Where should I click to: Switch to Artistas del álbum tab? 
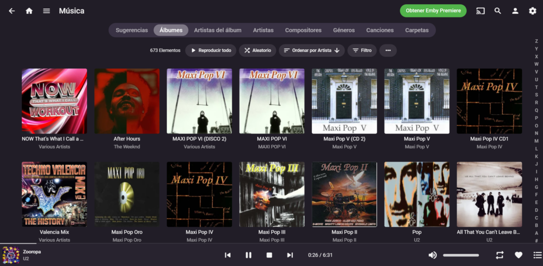pos(217,30)
